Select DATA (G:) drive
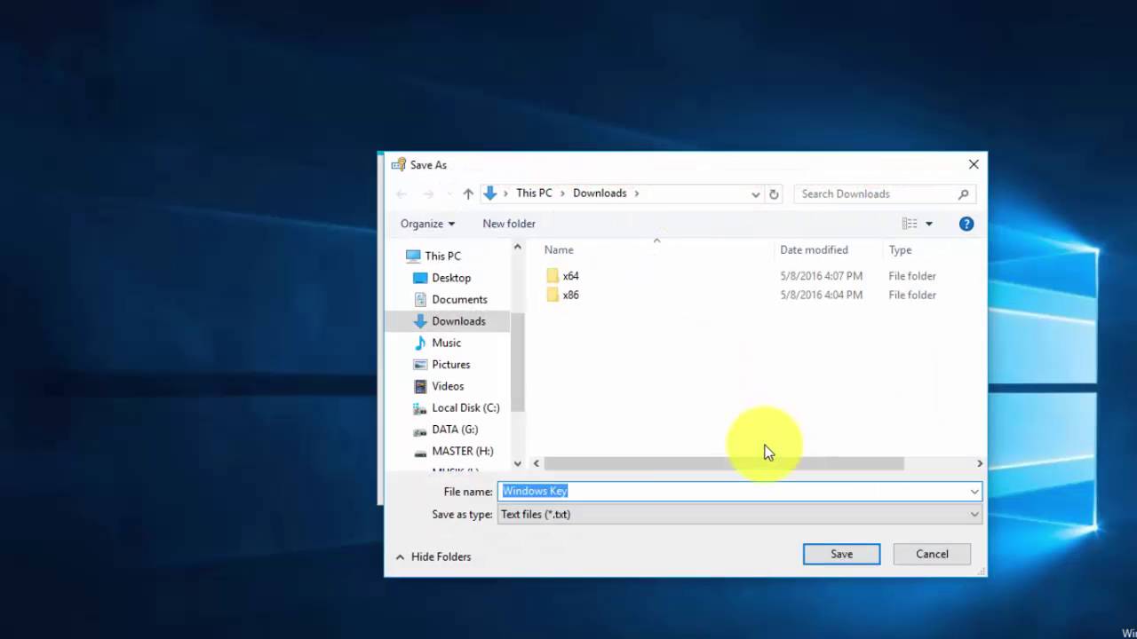Screen dimensions: 1137x639 [455, 430]
